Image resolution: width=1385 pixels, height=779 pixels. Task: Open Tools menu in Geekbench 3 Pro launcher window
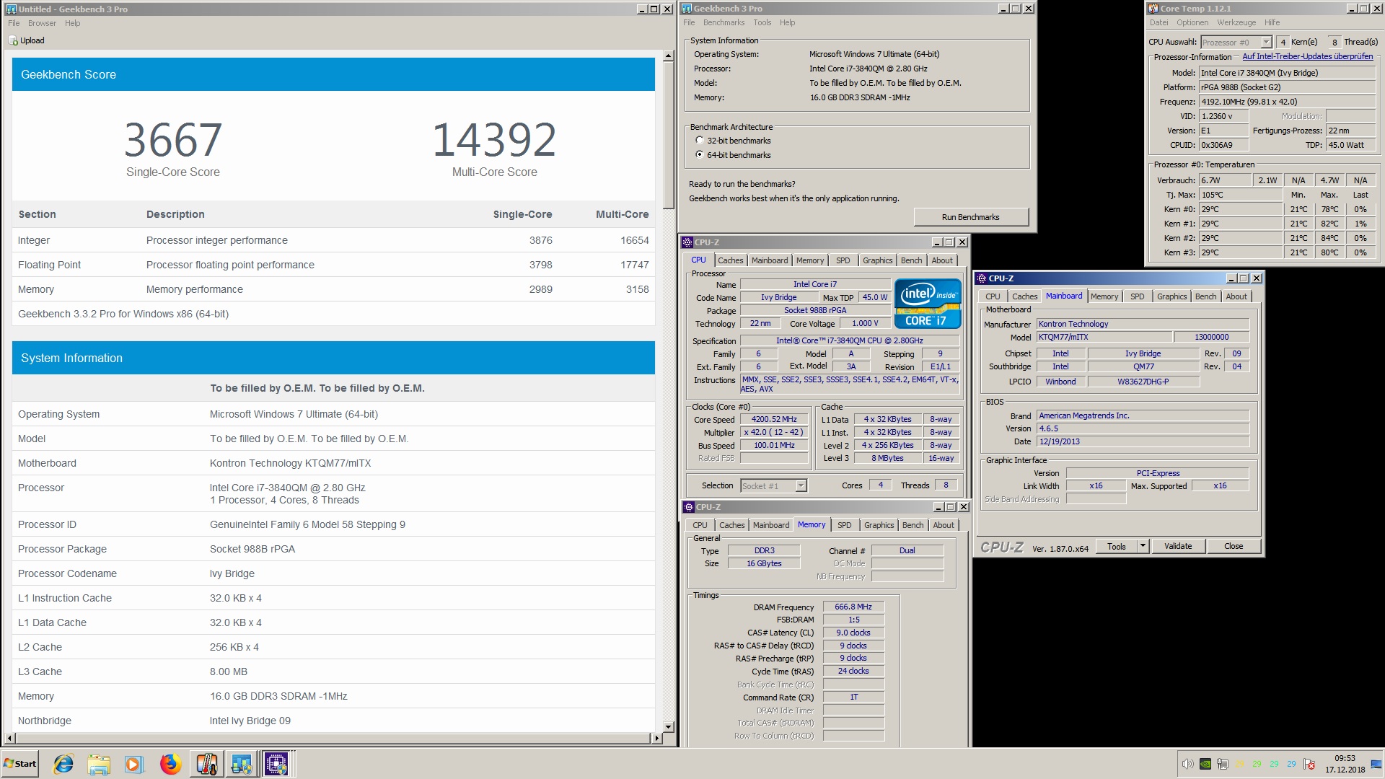click(762, 22)
